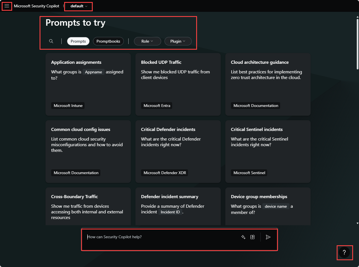359x267 pixels.
Task: Click the Help question mark icon
Action: tap(345, 253)
